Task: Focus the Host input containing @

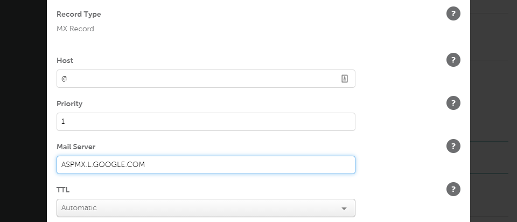Action: point(199,79)
